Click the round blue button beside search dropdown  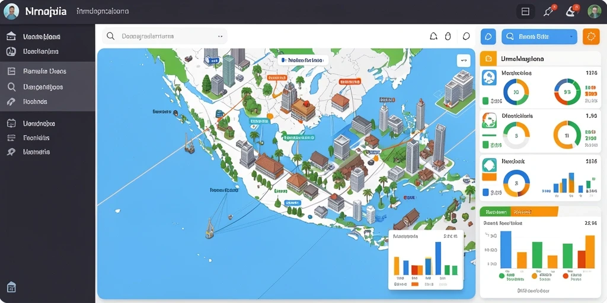click(488, 37)
